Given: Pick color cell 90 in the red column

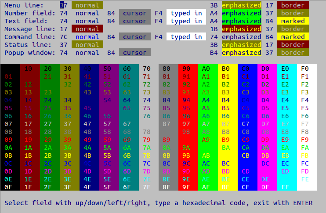Looking at the screenshot, I should (x=186, y=69).
